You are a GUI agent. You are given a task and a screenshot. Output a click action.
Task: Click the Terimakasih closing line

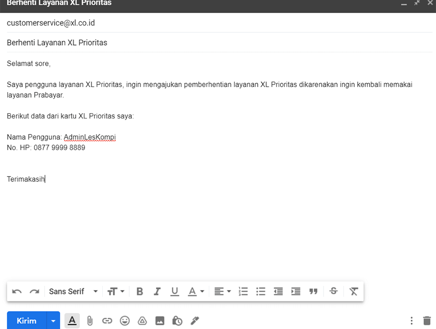(26, 179)
